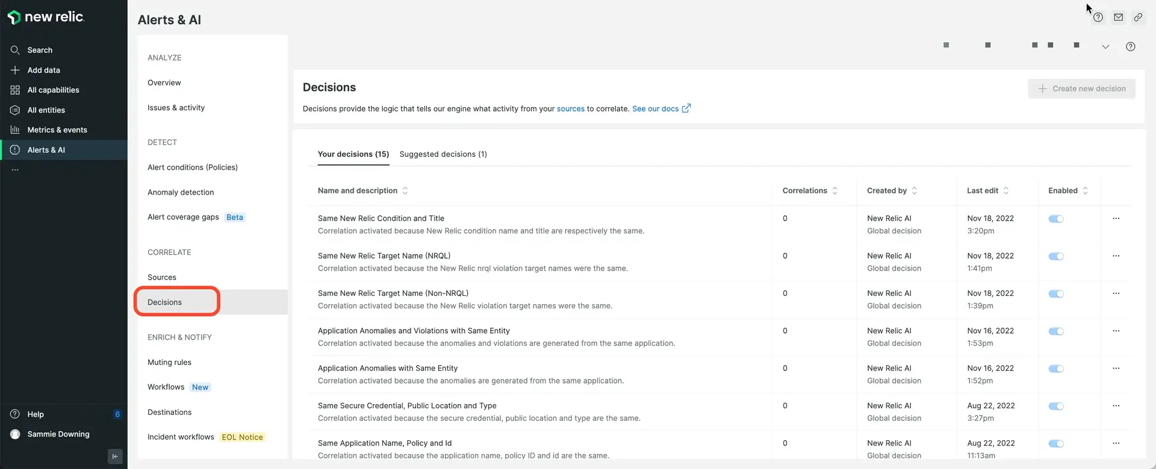Disable the Same New Relic Condition and Title decision
This screenshot has width=1156, height=469.
click(1056, 219)
